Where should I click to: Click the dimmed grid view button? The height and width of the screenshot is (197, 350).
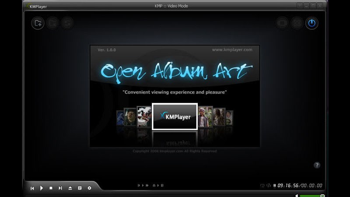tap(297, 23)
